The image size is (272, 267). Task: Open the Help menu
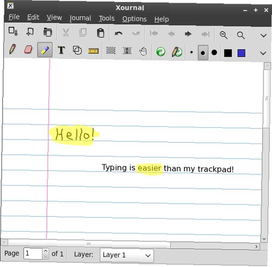tap(162, 19)
